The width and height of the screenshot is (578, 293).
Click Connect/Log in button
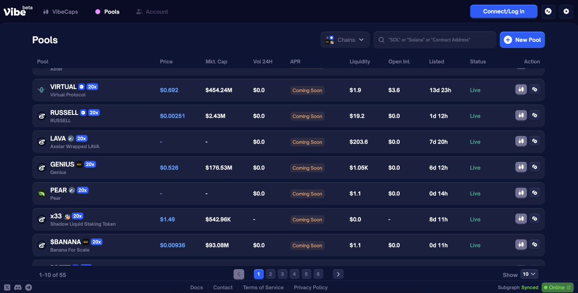pyautogui.click(x=504, y=11)
